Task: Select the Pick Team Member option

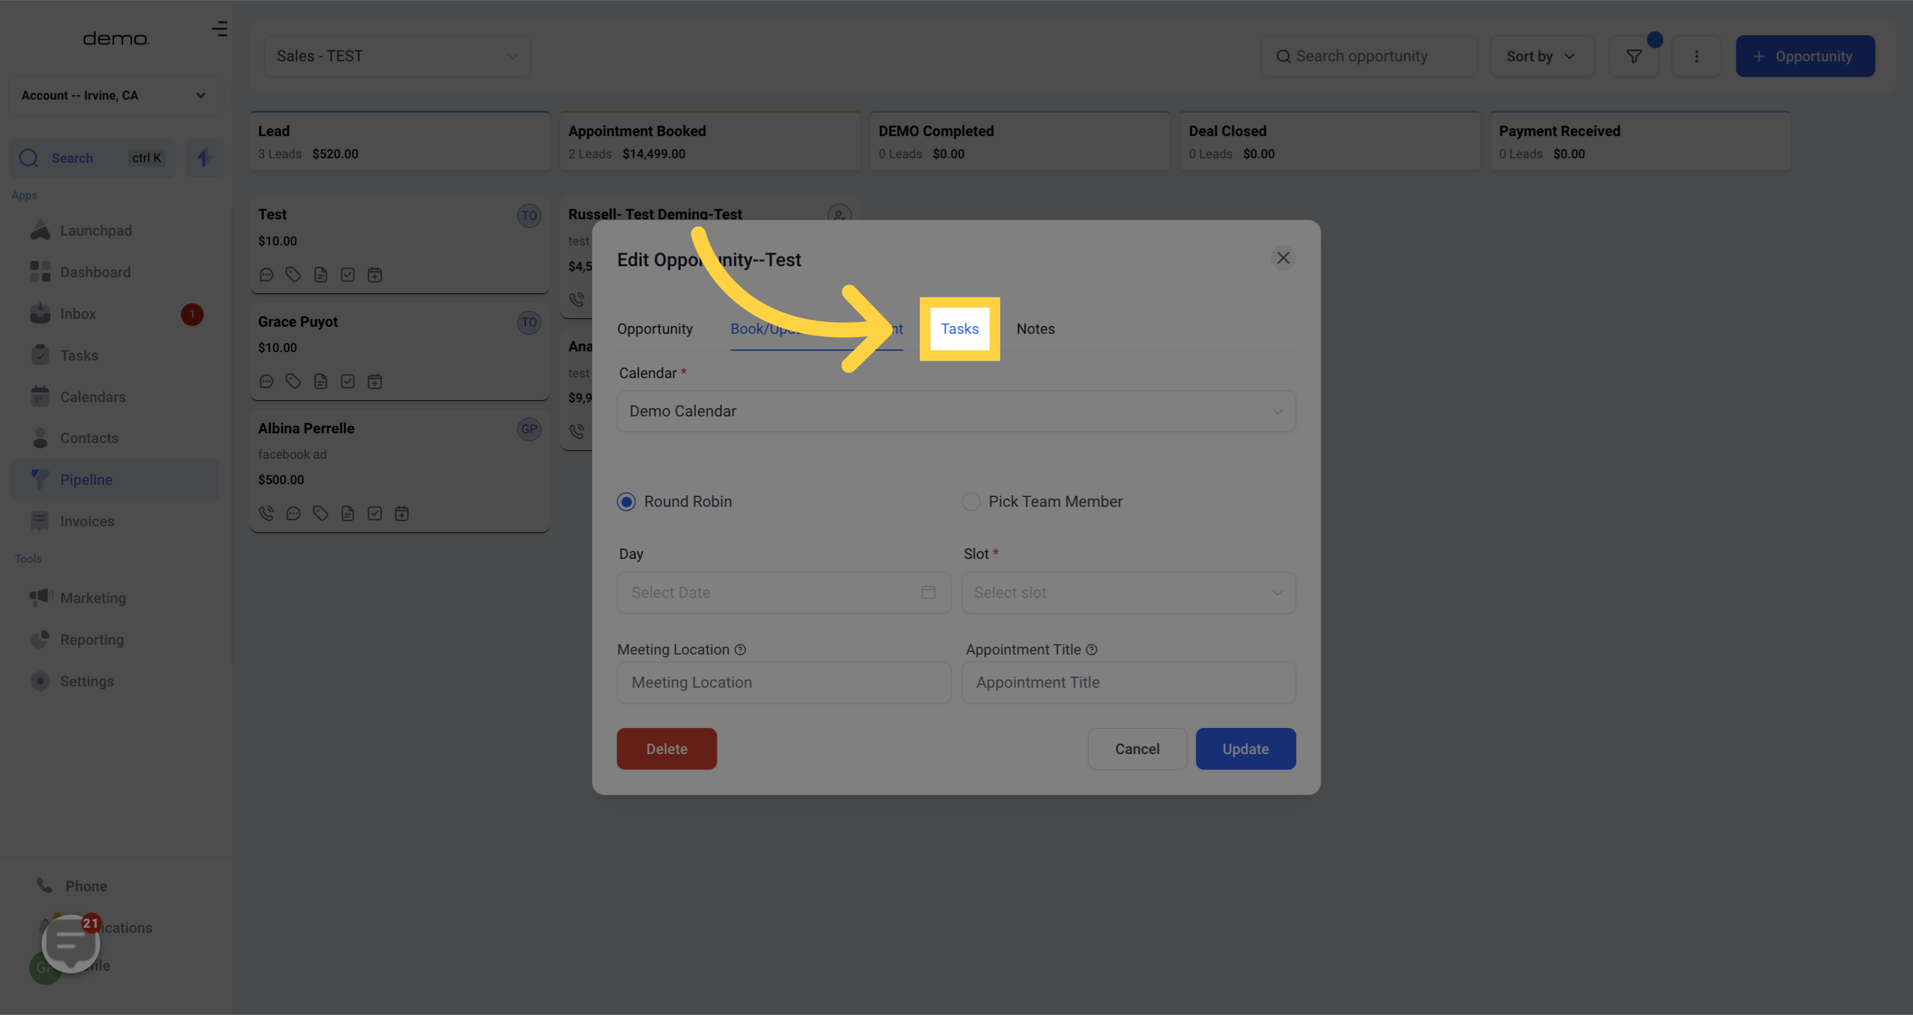Action: pyautogui.click(x=1042, y=502)
